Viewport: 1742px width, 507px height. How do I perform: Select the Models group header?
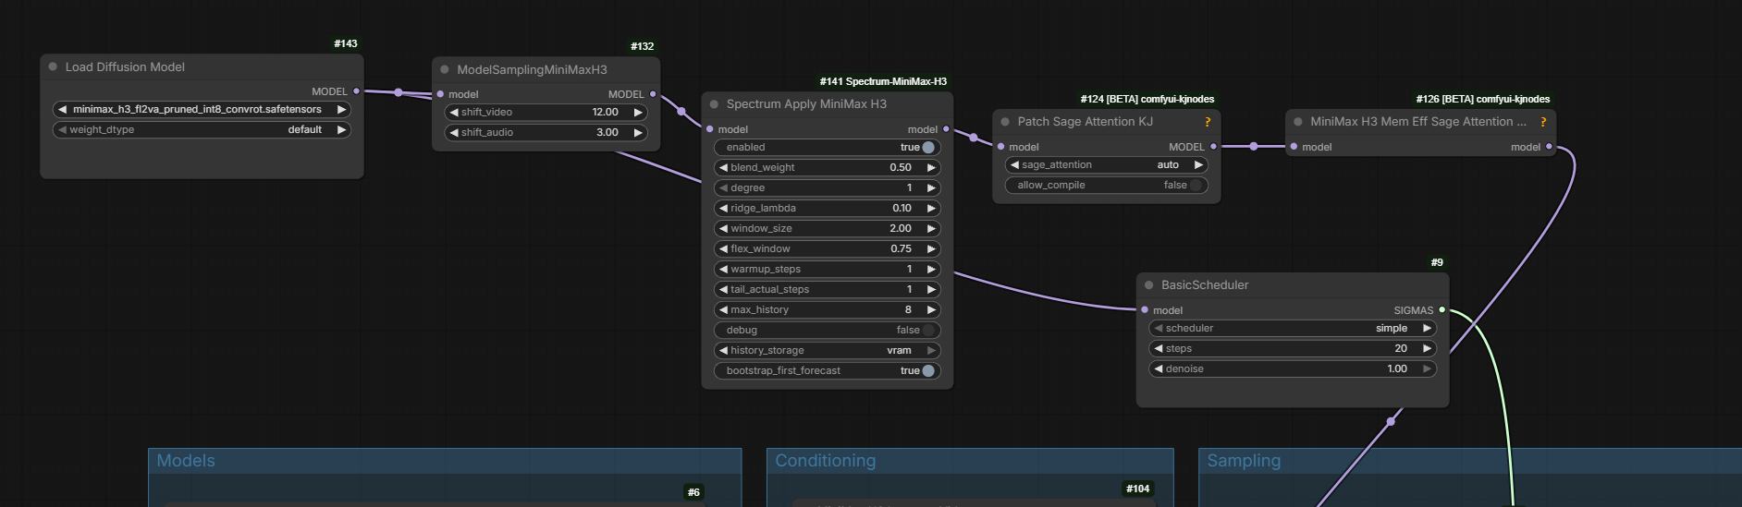[x=445, y=461]
